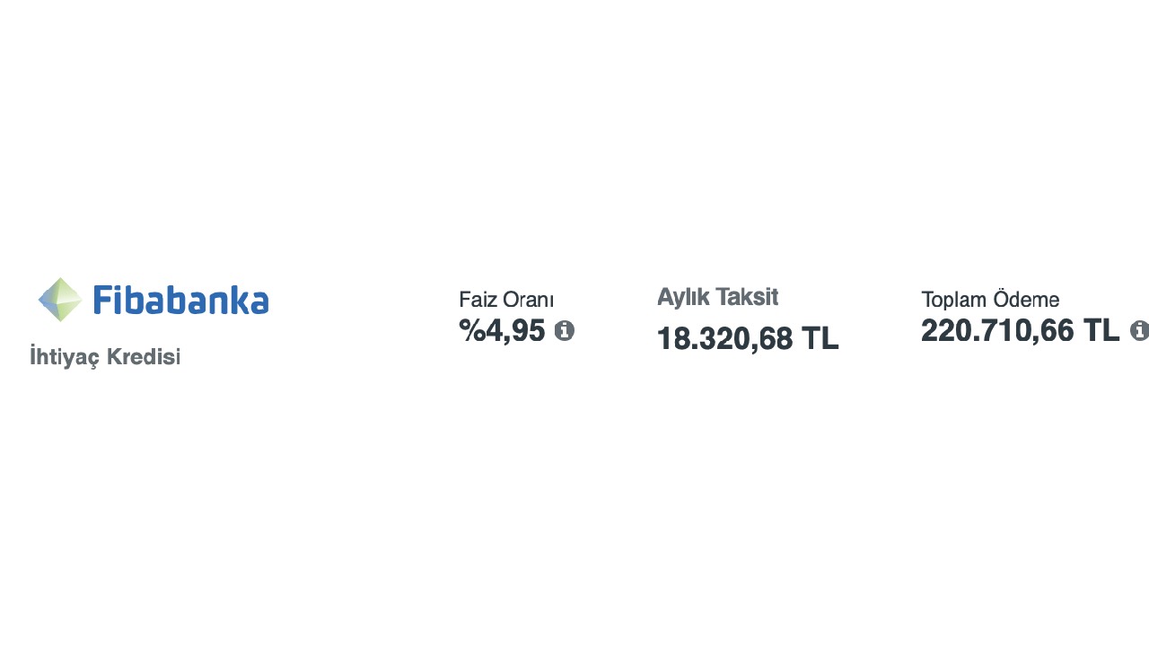
Task: Select the word Ödeme in payment label
Action: [1026, 300]
